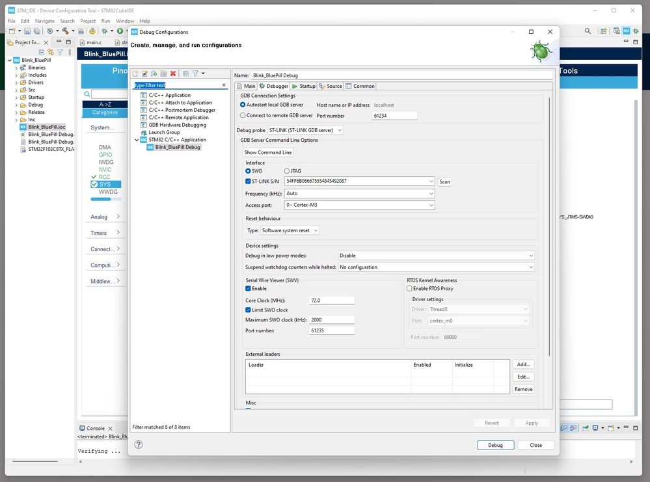The height and width of the screenshot is (482, 650).
Task: Click the filter launch configurations funnel icon
Action: click(195, 74)
